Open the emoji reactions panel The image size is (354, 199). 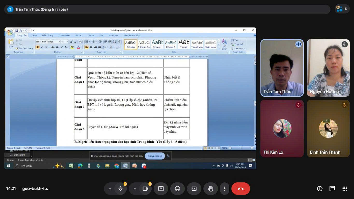(x=178, y=189)
